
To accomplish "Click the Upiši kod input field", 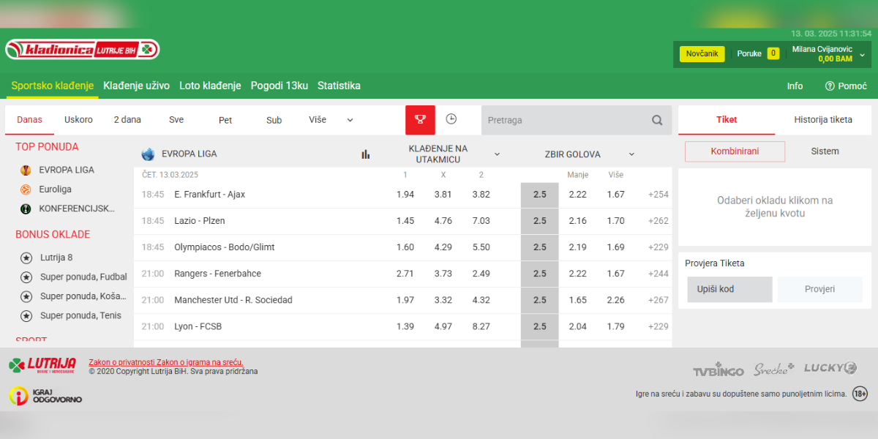I will tap(729, 289).
